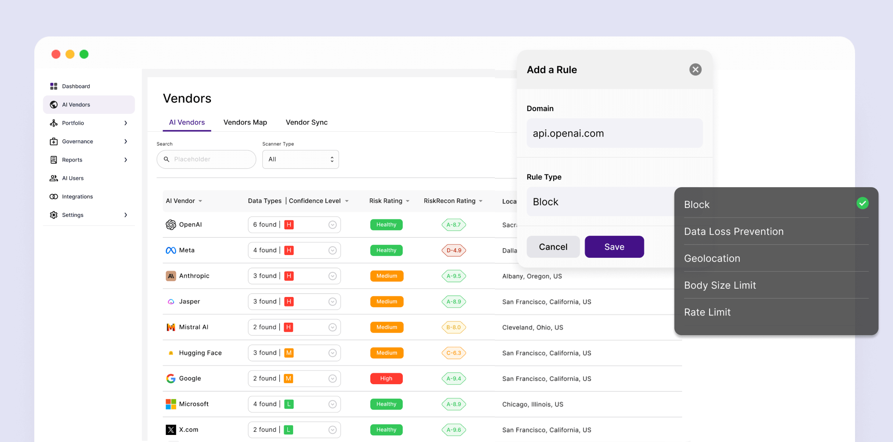Click Meta's D-4.9 RiskRecon badge
This screenshot has height=442, width=893.
coord(454,250)
